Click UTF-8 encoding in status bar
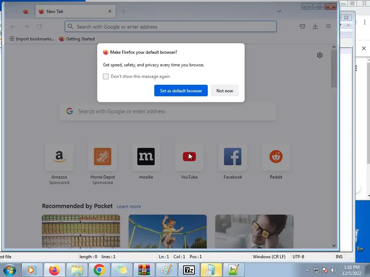This screenshot has height=277, width=370. click(x=298, y=257)
